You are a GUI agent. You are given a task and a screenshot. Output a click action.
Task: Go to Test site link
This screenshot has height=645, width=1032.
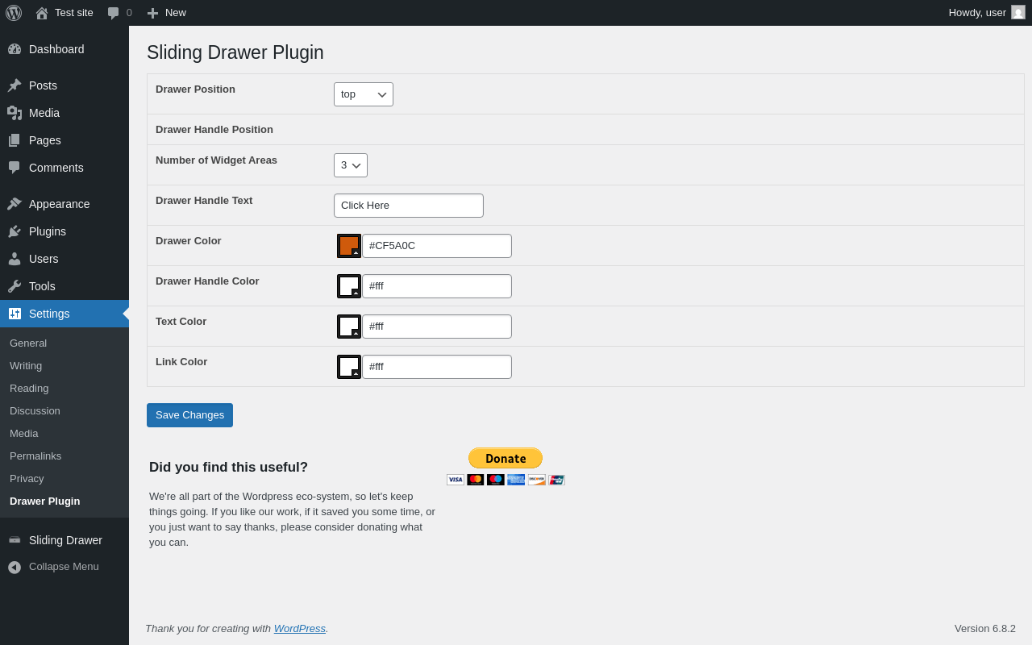74,13
